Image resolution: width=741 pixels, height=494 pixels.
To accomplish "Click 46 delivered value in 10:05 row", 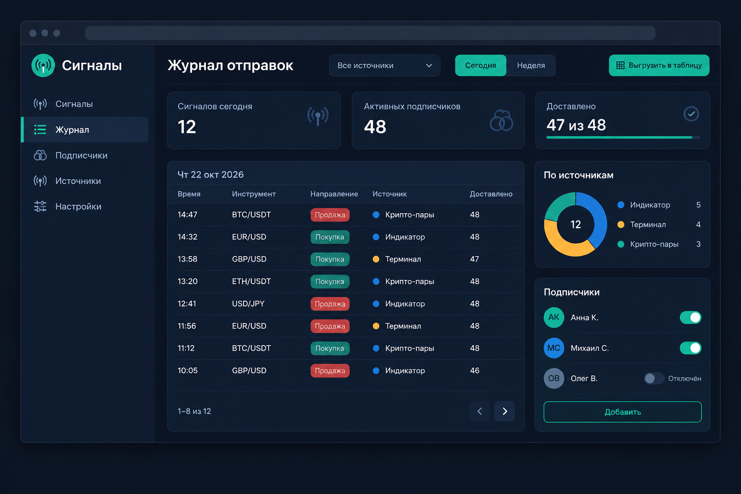I will pyautogui.click(x=475, y=370).
